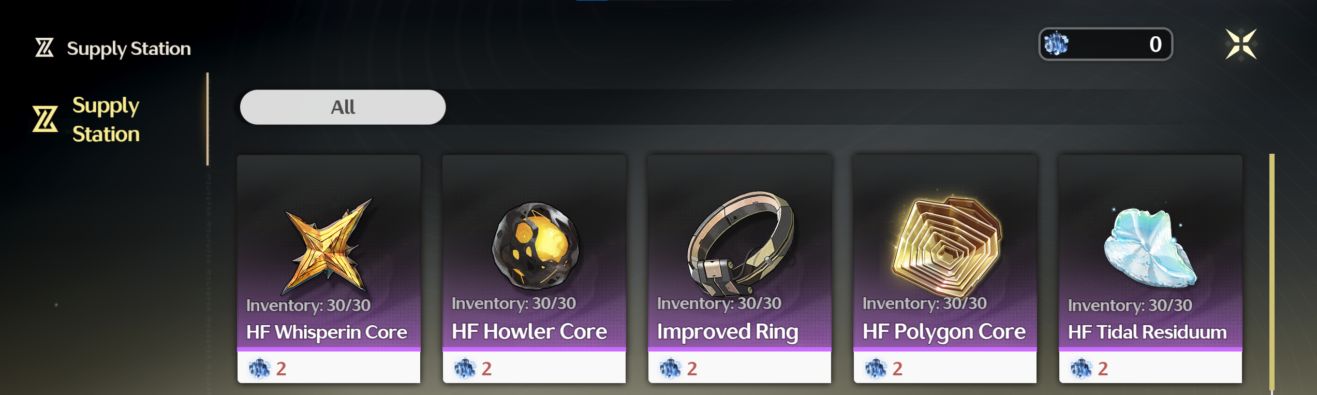Click the HF Tidal Residuum price crystal icon
Image resolution: width=1317 pixels, height=395 pixels.
(1081, 369)
